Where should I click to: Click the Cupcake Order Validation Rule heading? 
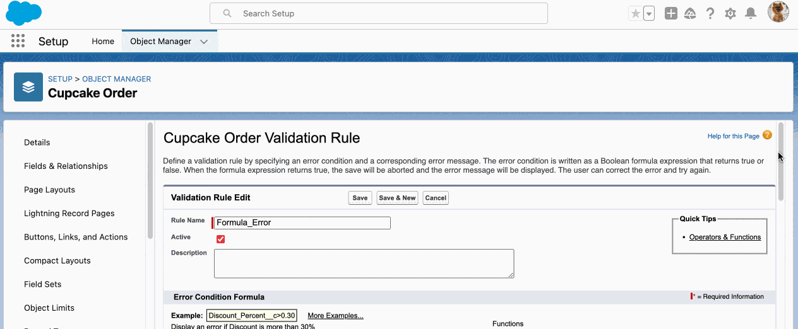pyautogui.click(x=261, y=138)
